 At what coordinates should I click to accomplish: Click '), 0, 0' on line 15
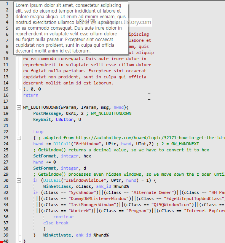click(x=32, y=89)
